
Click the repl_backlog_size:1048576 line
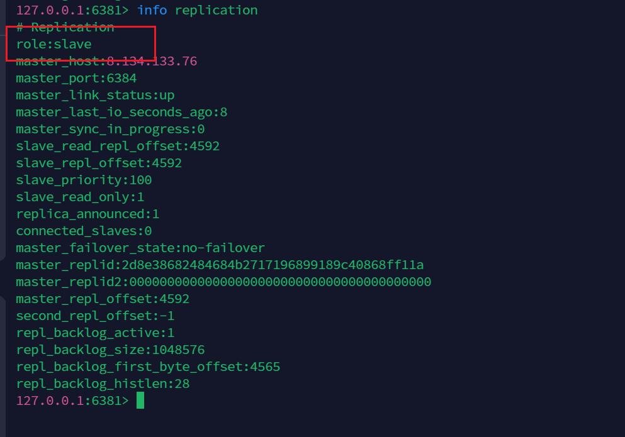[x=110, y=350]
